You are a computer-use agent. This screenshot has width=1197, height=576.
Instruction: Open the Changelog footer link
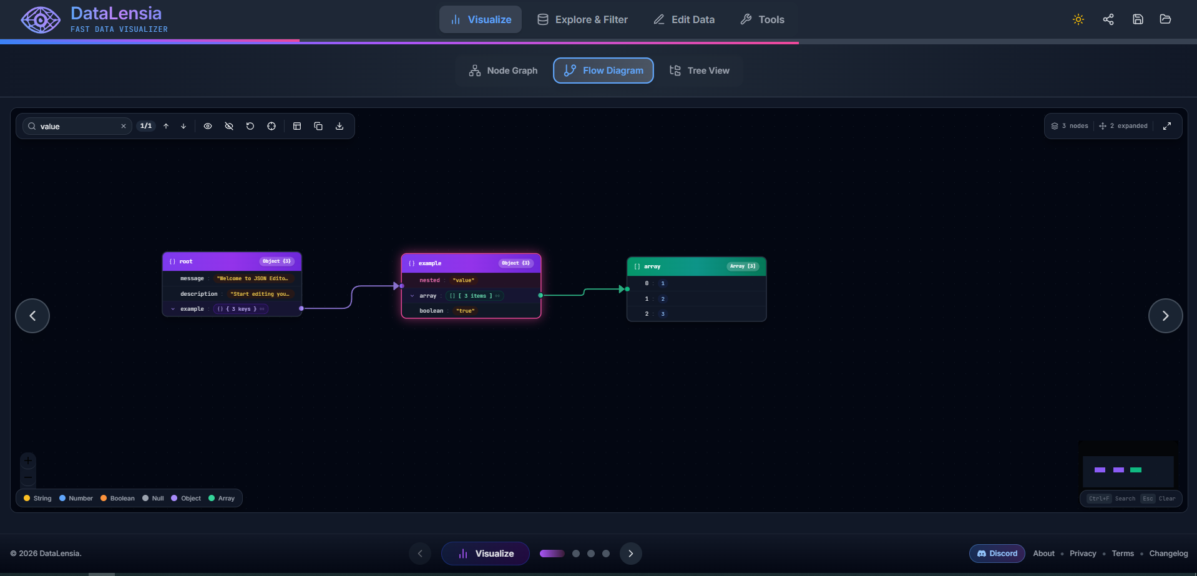coord(1168,554)
